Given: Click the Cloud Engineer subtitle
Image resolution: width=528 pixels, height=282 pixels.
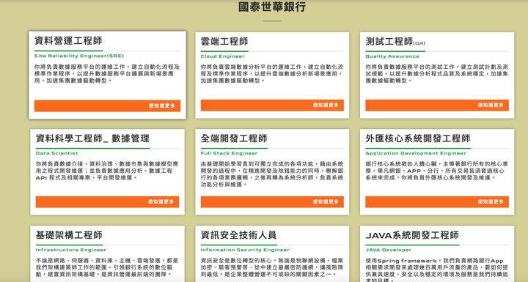Looking at the screenshot, I should coord(223,56).
